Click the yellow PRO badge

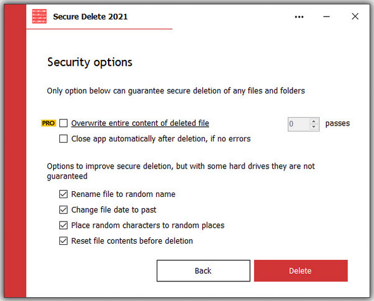[x=49, y=123]
